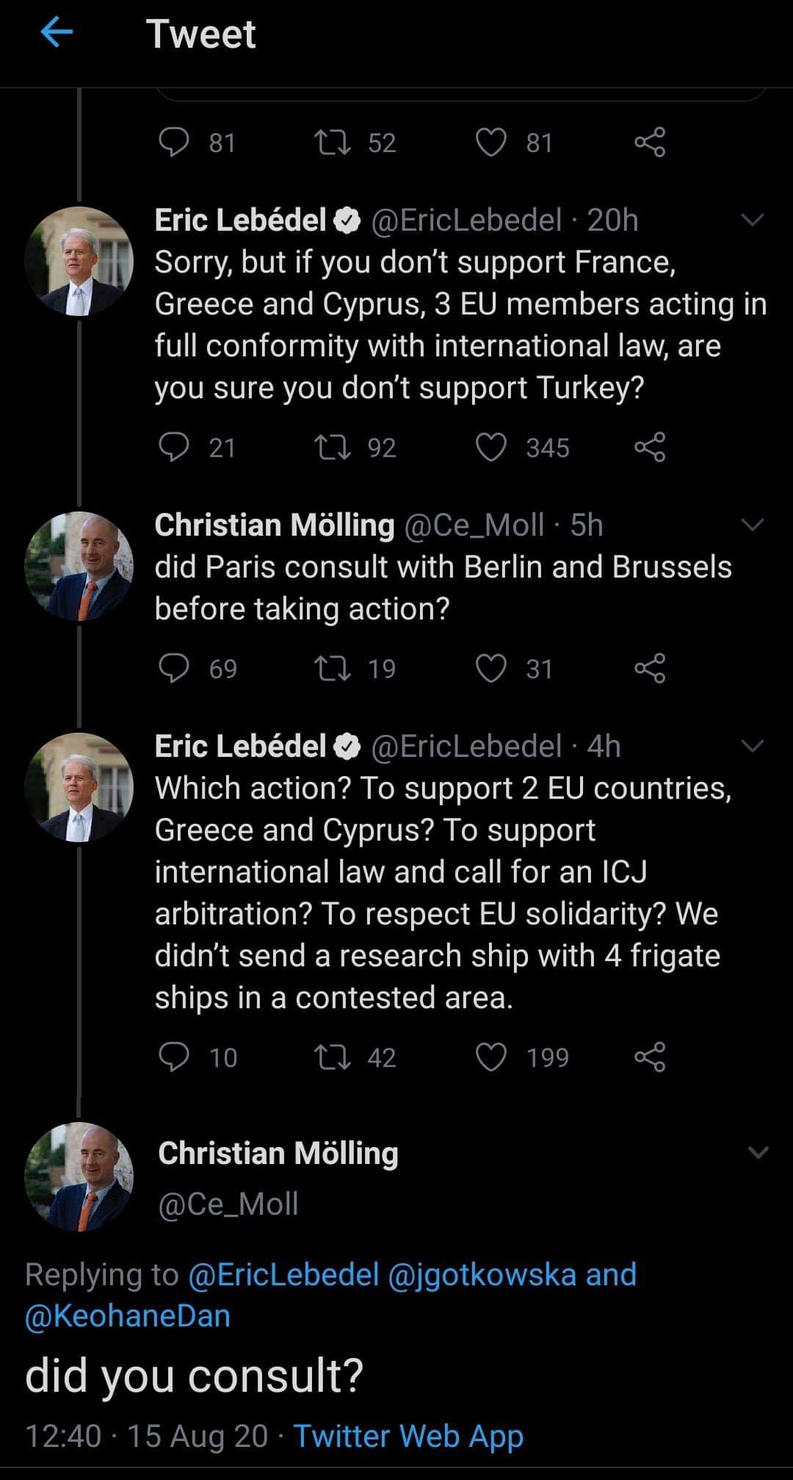793x1480 pixels.
Task: Retweet Eric Lebédel's 20h tweet
Action: pos(332,448)
